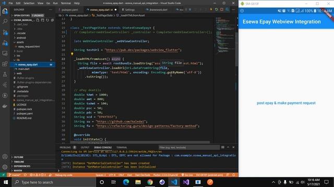Open the Search view in activity bar

[x=5, y=21]
